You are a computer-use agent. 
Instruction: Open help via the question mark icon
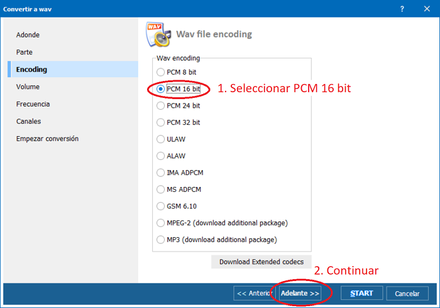(402, 9)
